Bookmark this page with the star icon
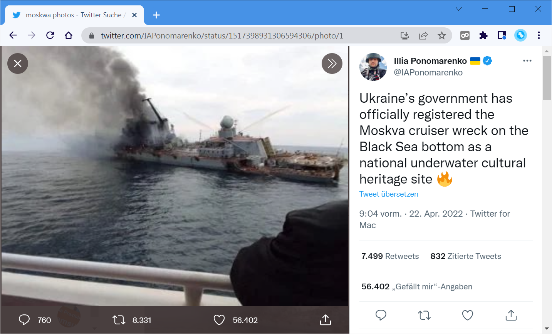552x334 pixels. [442, 36]
